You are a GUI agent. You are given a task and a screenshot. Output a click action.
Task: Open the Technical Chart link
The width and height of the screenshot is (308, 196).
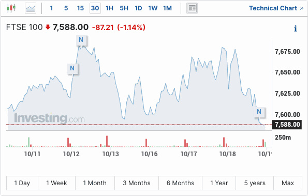(276, 8)
